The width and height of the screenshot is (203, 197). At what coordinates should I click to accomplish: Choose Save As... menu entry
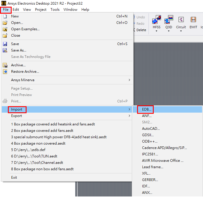click(67, 50)
